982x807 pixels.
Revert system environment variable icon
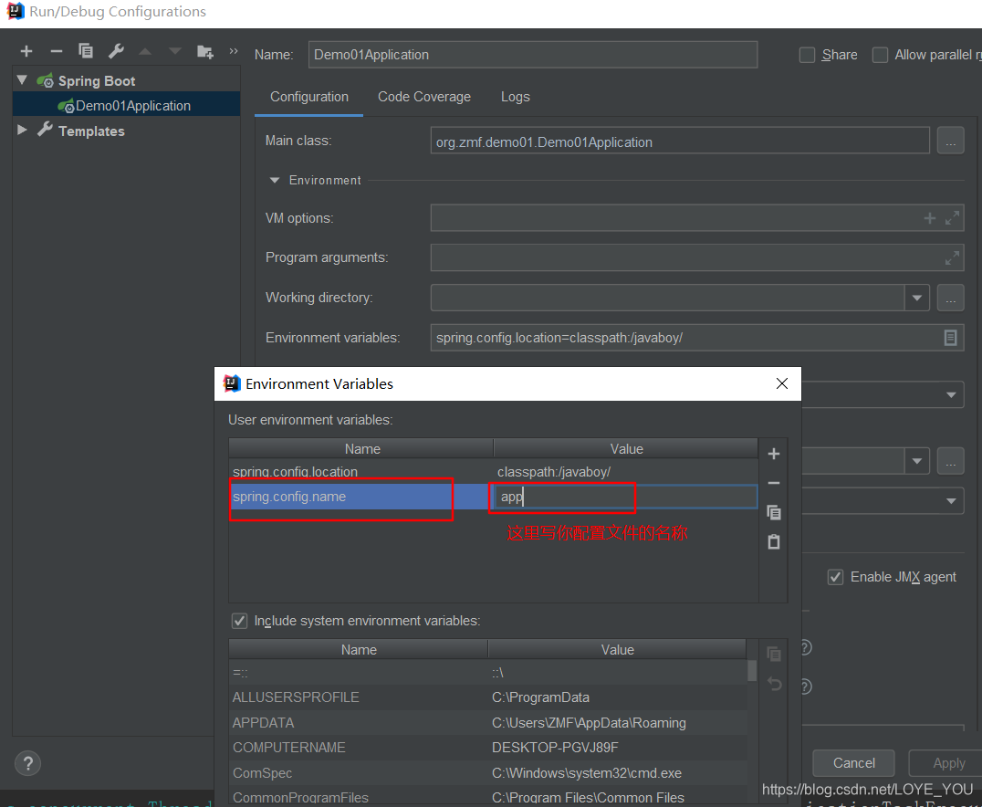coord(774,684)
